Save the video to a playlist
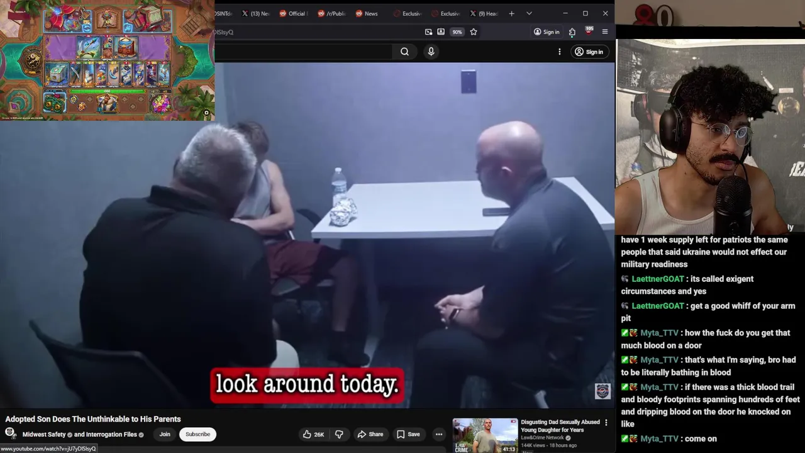805x453 pixels. click(x=408, y=434)
